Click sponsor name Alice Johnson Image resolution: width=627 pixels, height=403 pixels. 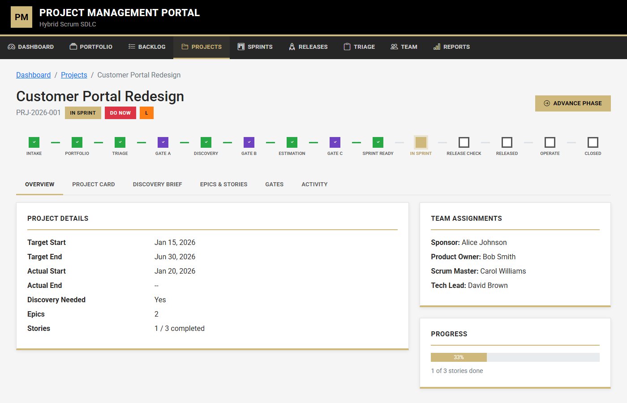pyautogui.click(x=484, y=242)
